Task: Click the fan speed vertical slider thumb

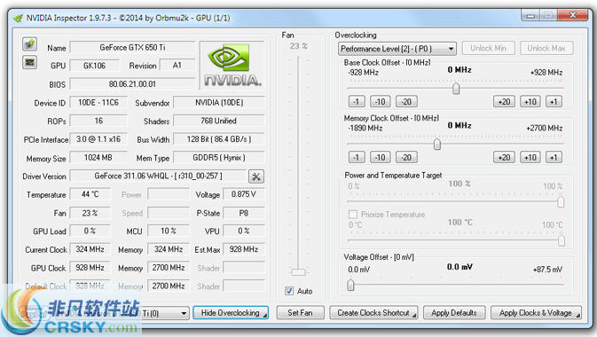Action: click(298, 272)
